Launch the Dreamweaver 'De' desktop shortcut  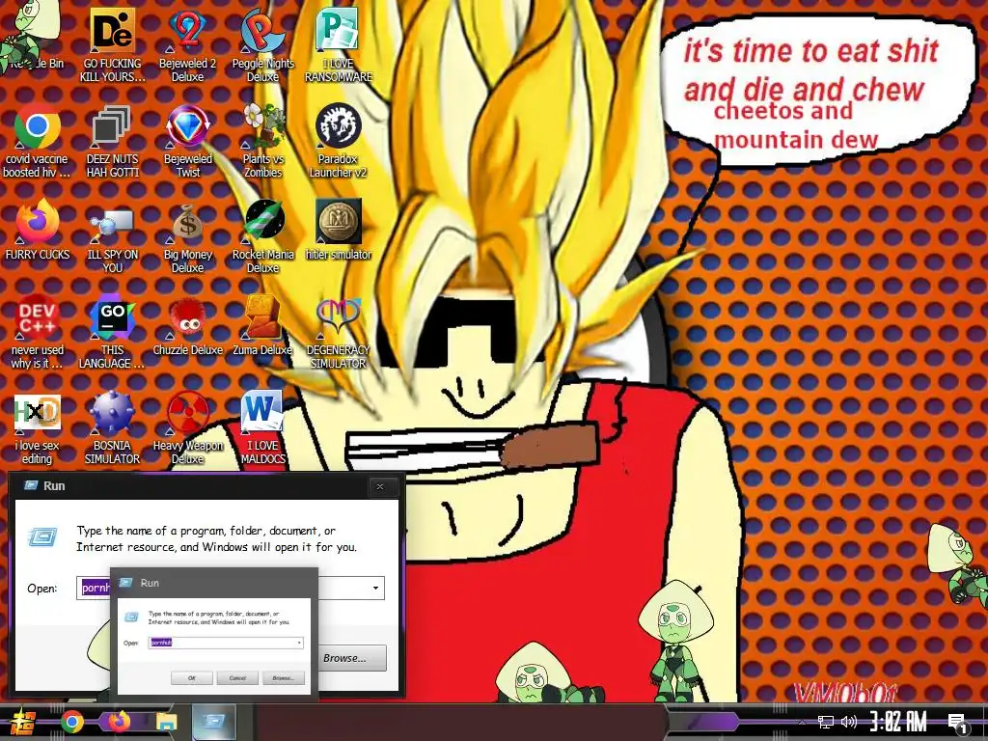click(x=112, y=44)
